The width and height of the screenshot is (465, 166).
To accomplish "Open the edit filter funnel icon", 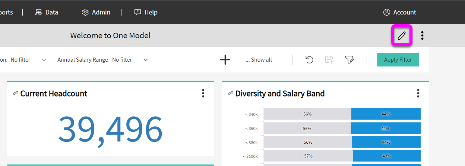I will coord(349,60).
